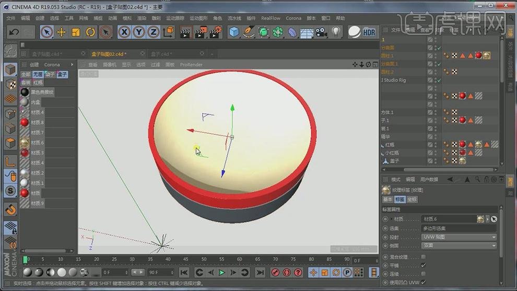Toggle the 平铺 checkbox
The width and height of the screenshot is (517, 291).
[x=424, y=265]
